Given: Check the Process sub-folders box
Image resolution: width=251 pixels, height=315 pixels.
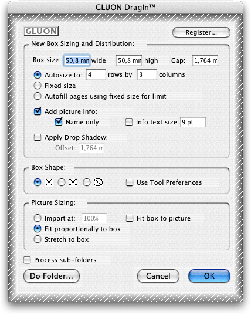Looking at the screenshot, I should click(27, 260).
